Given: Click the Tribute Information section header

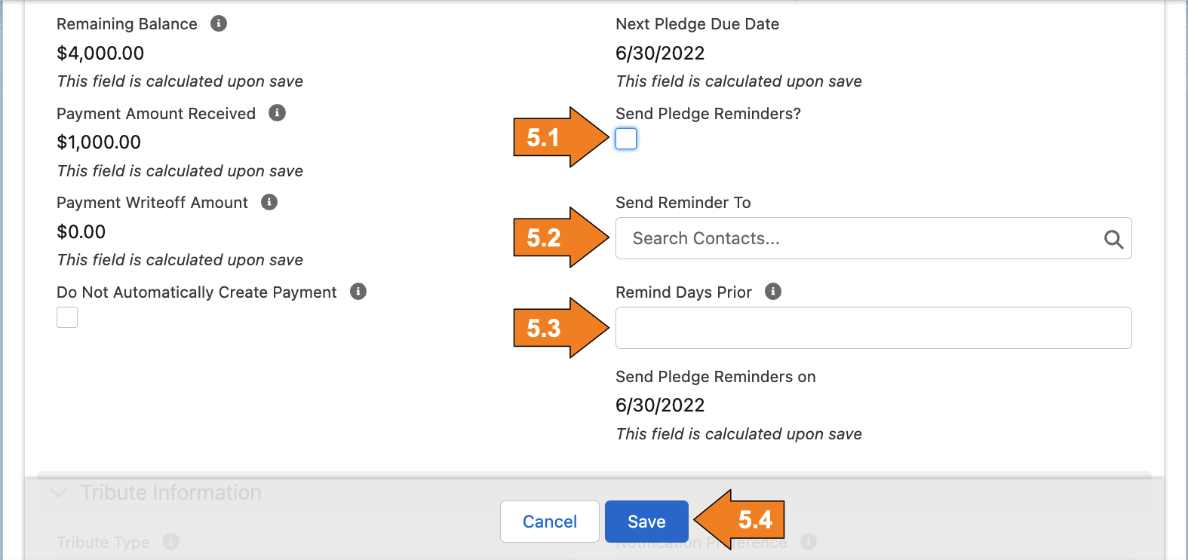Looking at the screenshot, I should tap(170, 493).
